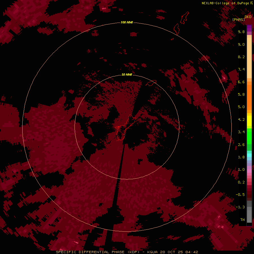Select the 1.8 legend value
Viewport: 254px width, 254px height.
pos(241,157)
